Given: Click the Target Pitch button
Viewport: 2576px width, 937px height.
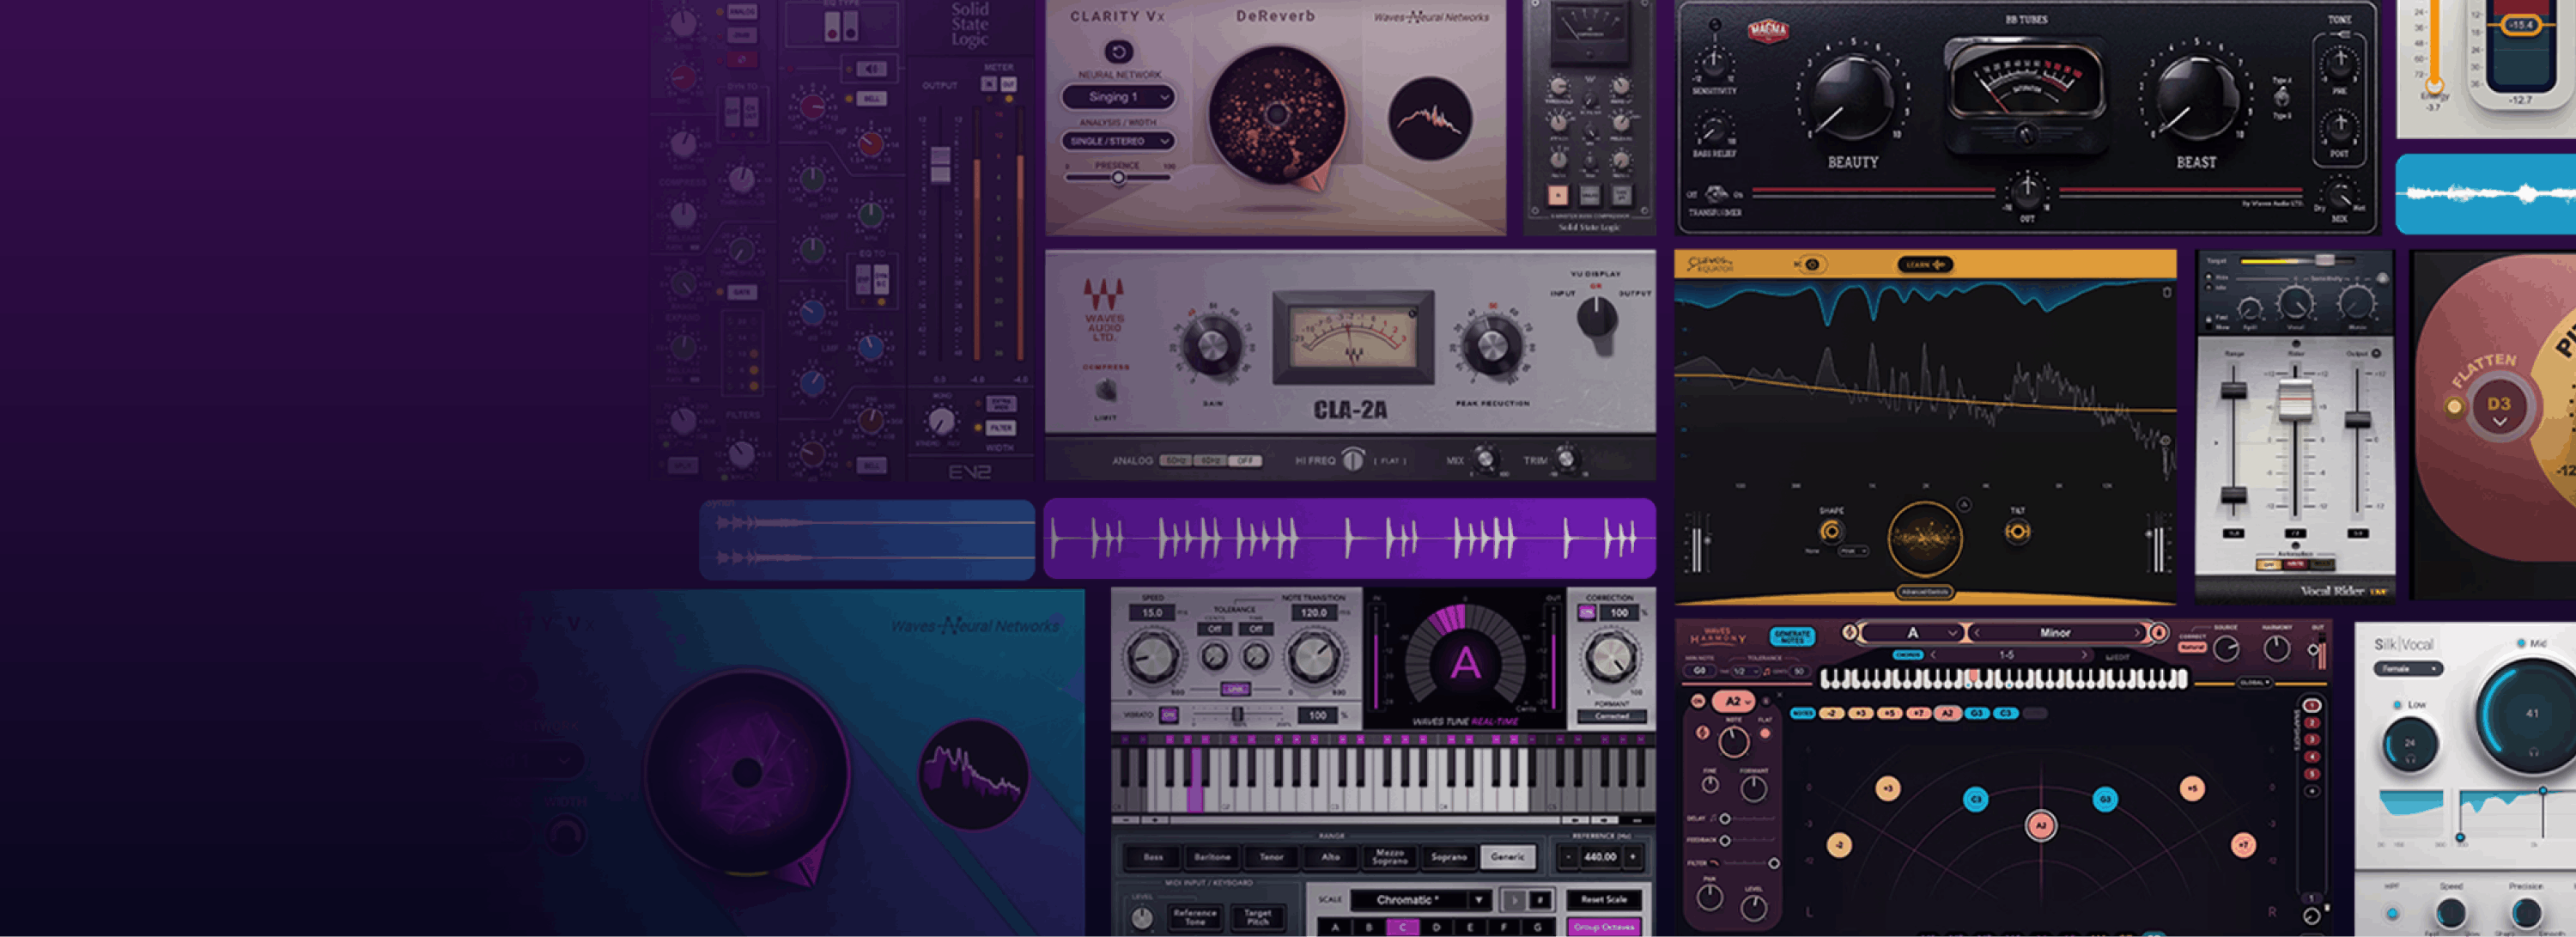Looking at the screenshot, I should [x=1257, y=917].
